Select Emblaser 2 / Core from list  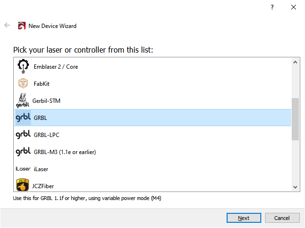coord(56,67)
